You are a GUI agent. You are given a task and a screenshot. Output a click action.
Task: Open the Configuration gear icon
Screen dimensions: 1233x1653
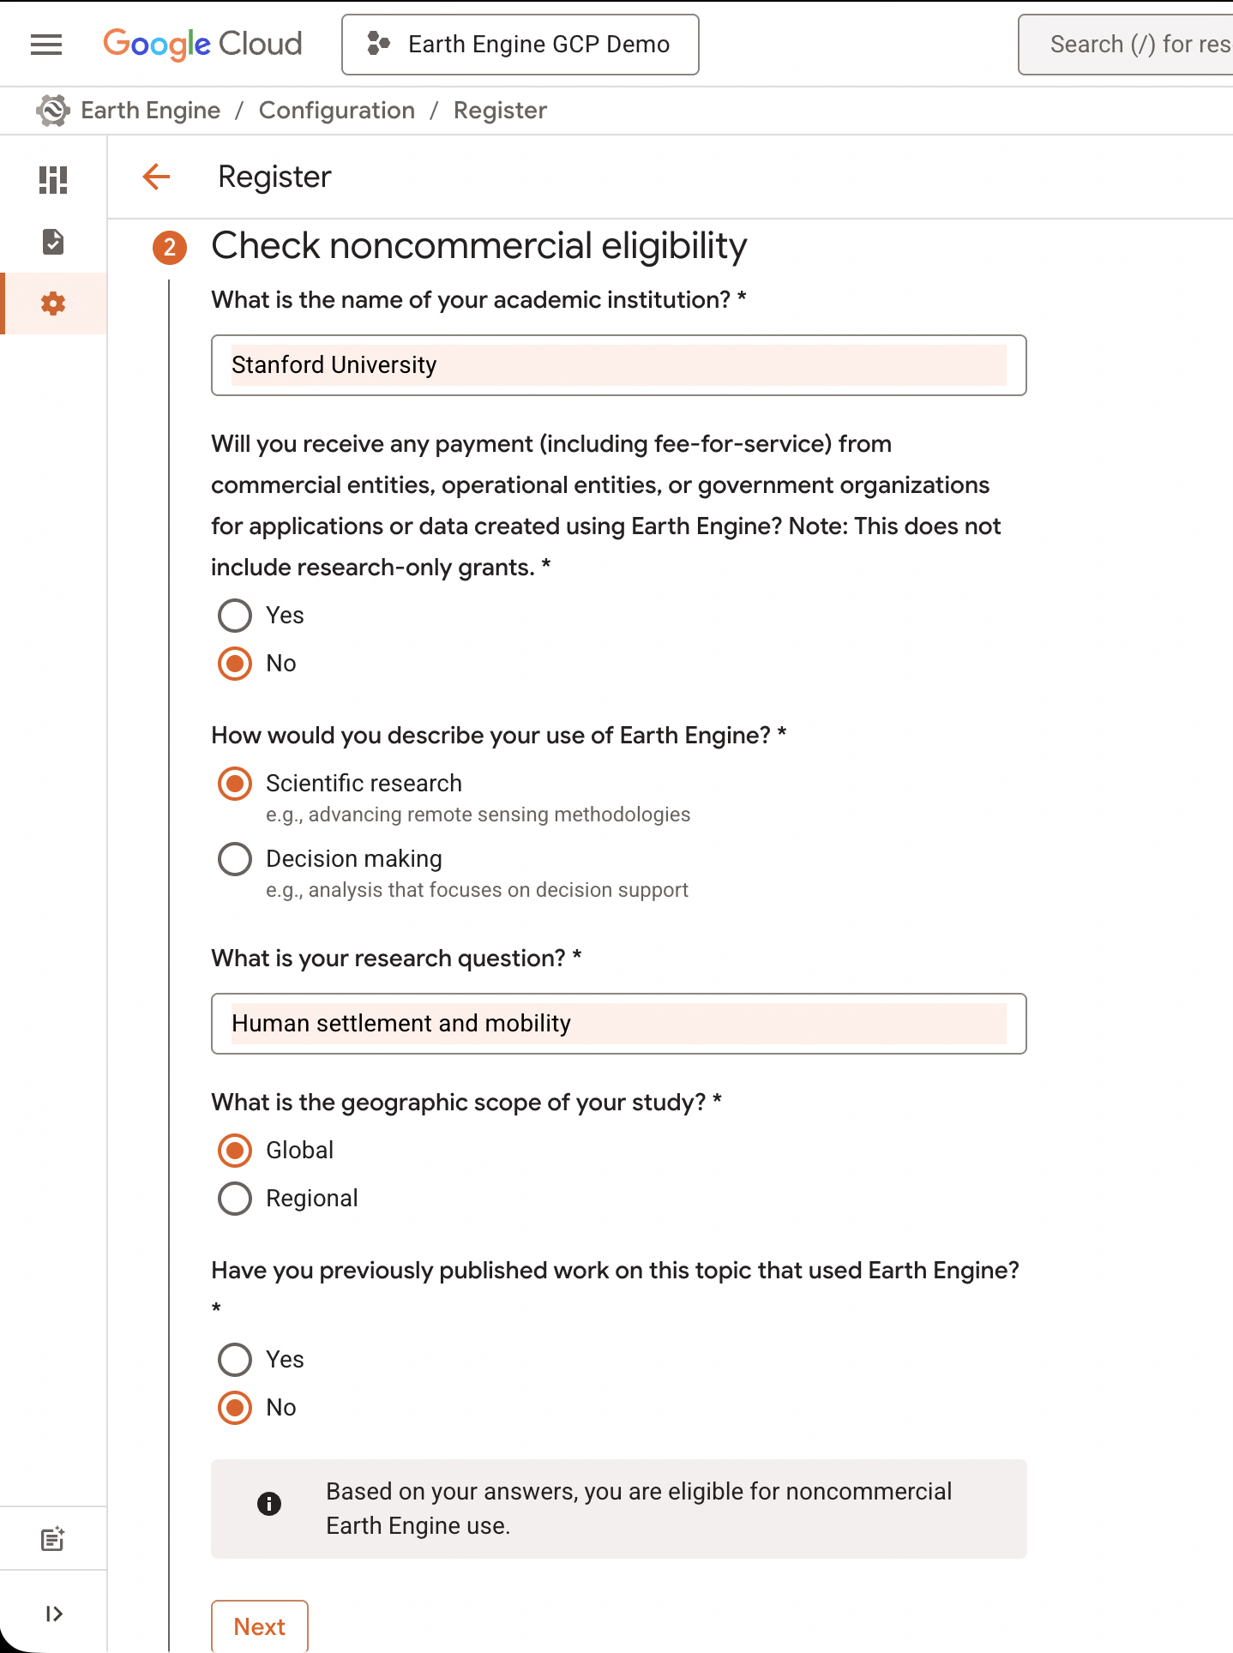(x=53, y=304)
